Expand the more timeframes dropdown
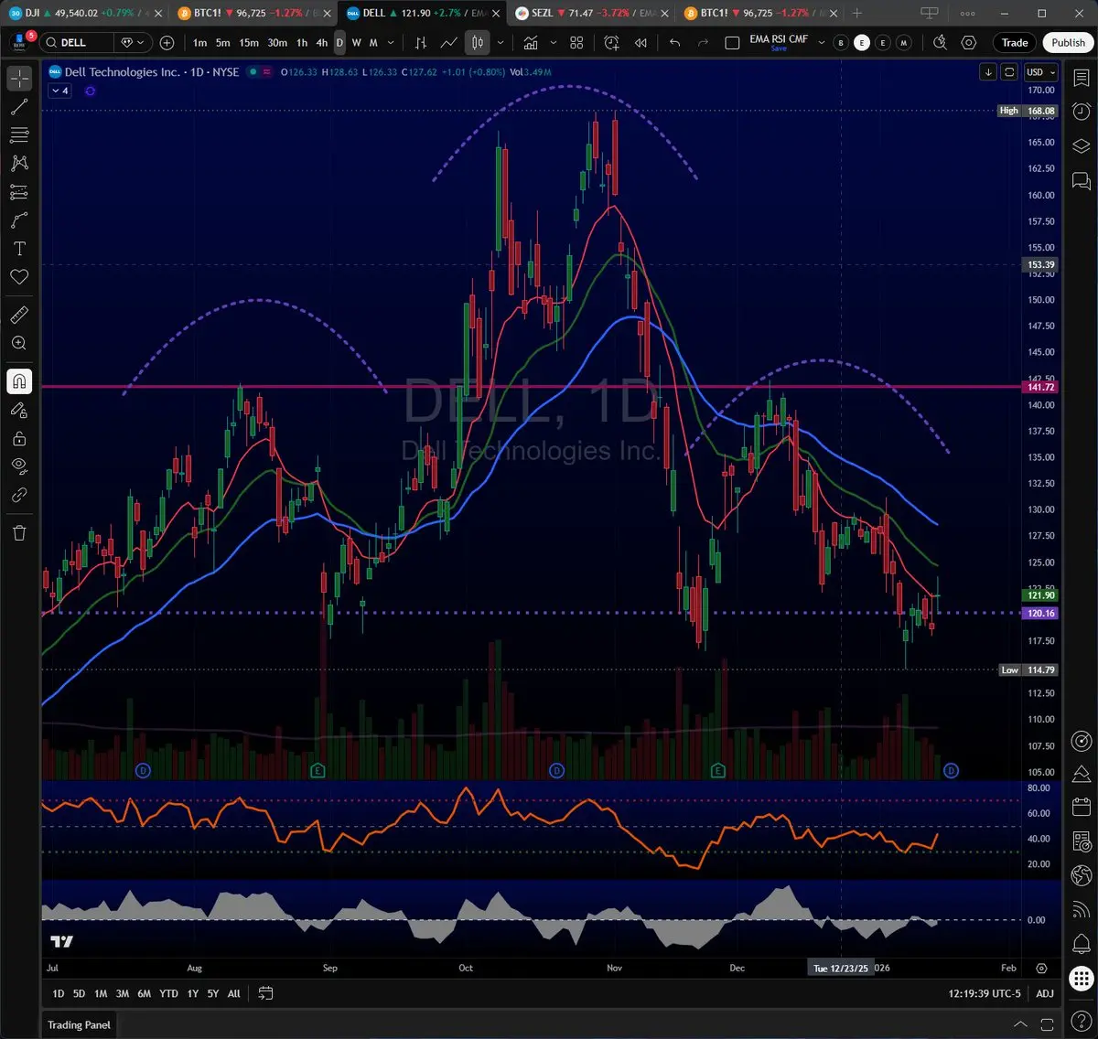The image size is (1098, 1039). (x=392, y=43)
